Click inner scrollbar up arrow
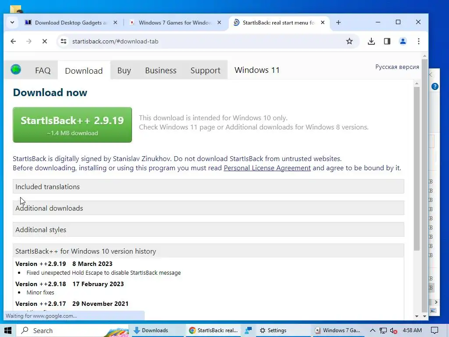This screenshot has width=449, height=337. coord(417,83)
